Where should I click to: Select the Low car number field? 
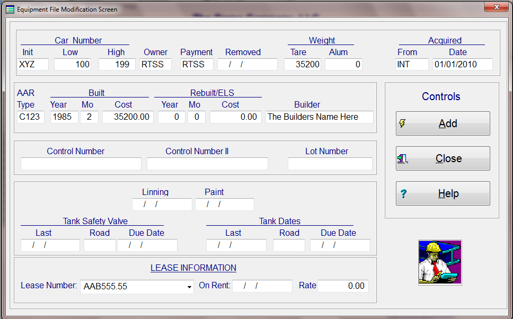click(x=72, y=64)
